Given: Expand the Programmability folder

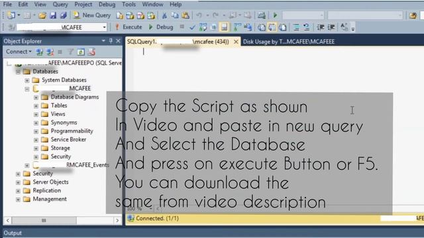Looking at the screenshot, I should 36,132.
